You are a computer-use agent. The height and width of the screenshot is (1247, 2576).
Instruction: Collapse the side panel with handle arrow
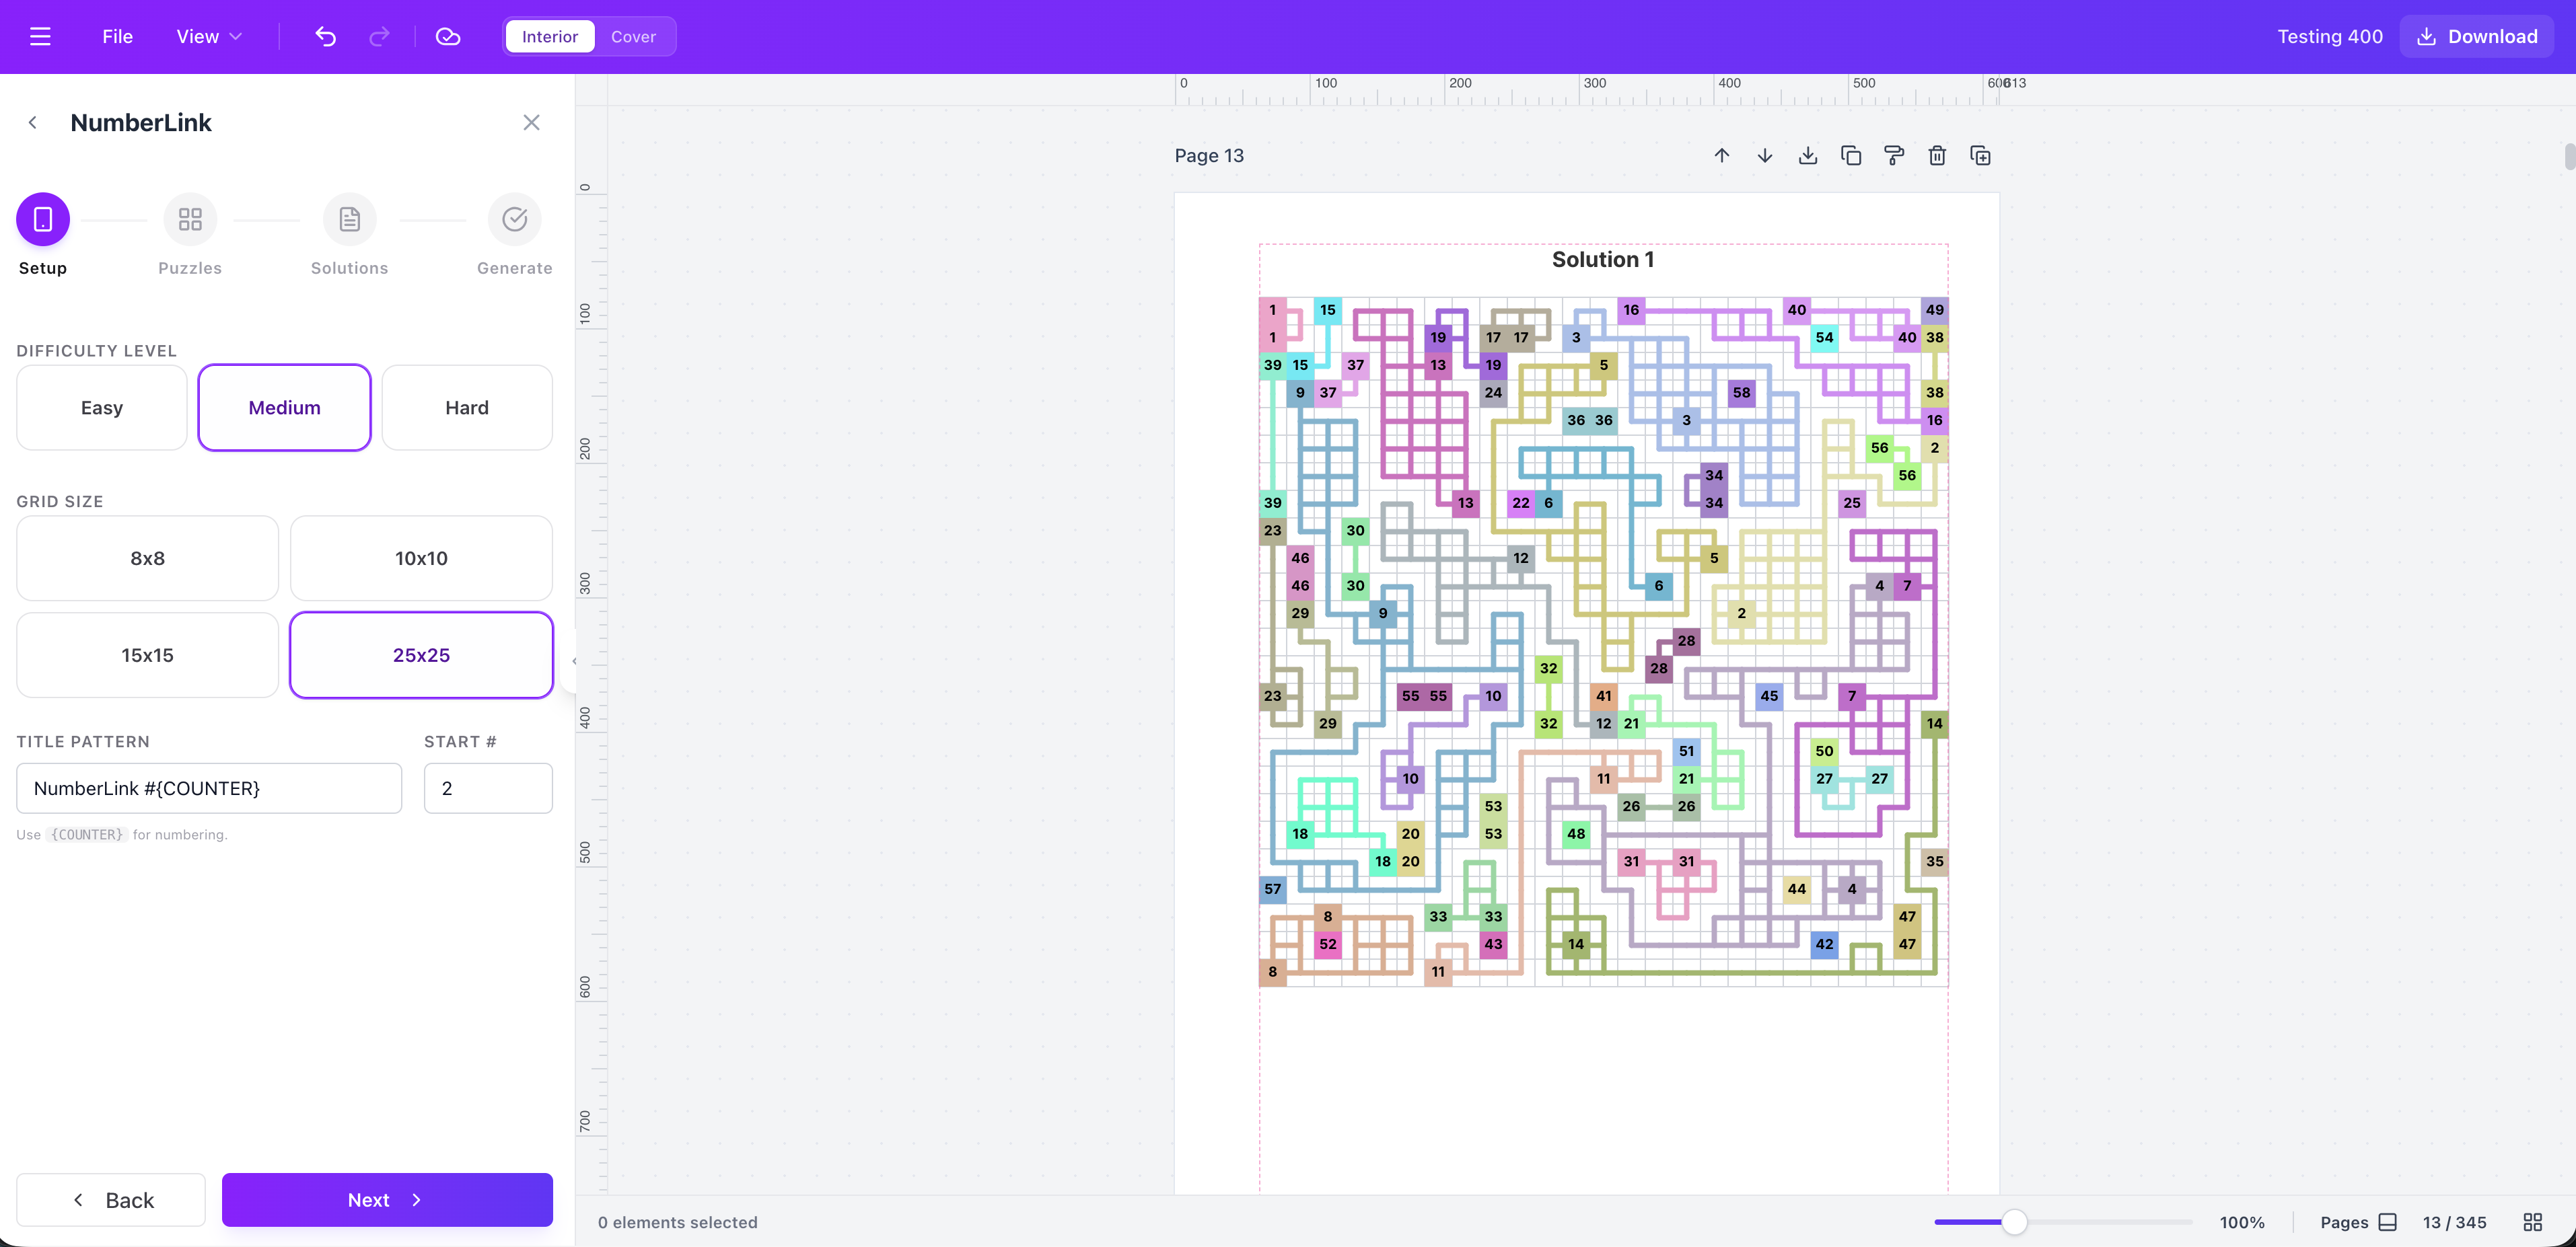[574, 661]
